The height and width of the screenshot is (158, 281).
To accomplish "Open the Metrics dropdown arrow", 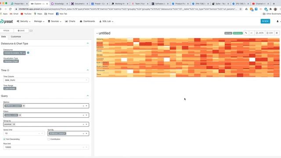I will tap(86, 106).
